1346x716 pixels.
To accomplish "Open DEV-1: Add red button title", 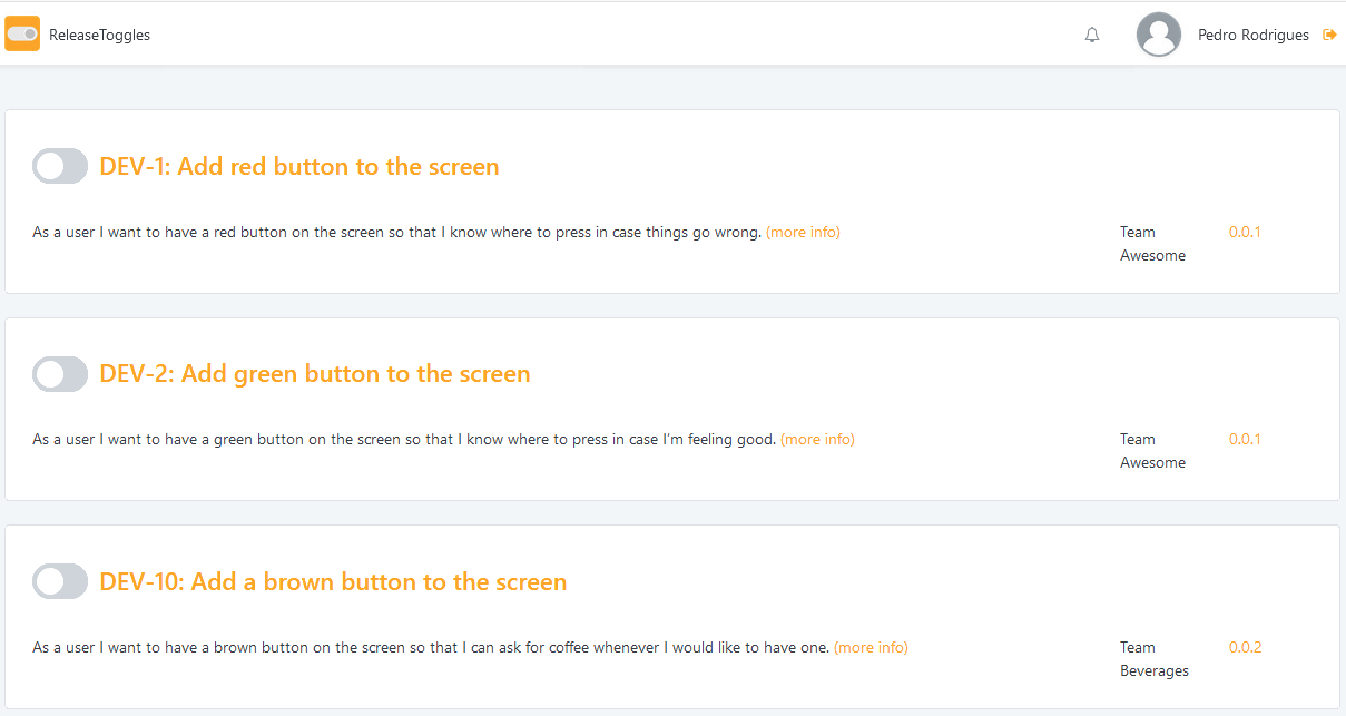I will tap(299, 166).
